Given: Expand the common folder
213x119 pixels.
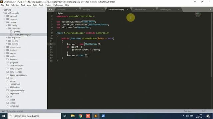Looking at the screenshot, I should [5, 19].
